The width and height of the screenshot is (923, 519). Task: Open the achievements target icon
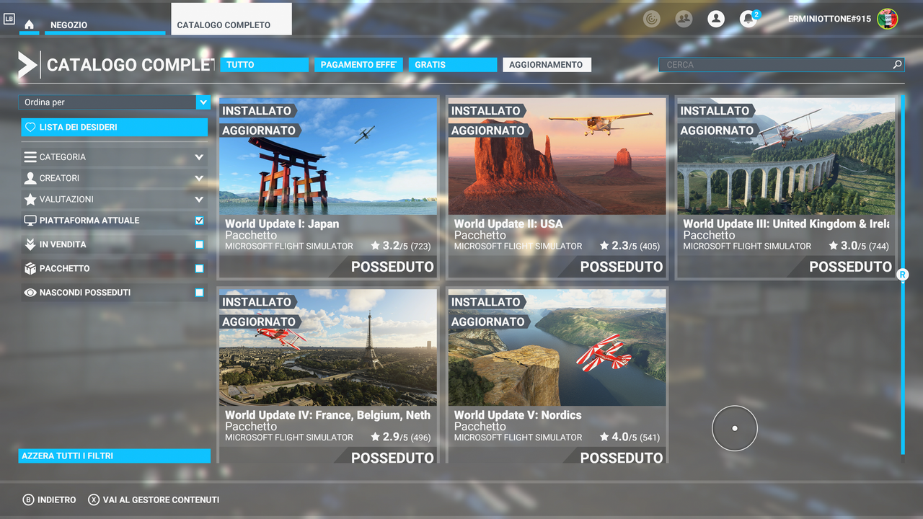[652, 19]
